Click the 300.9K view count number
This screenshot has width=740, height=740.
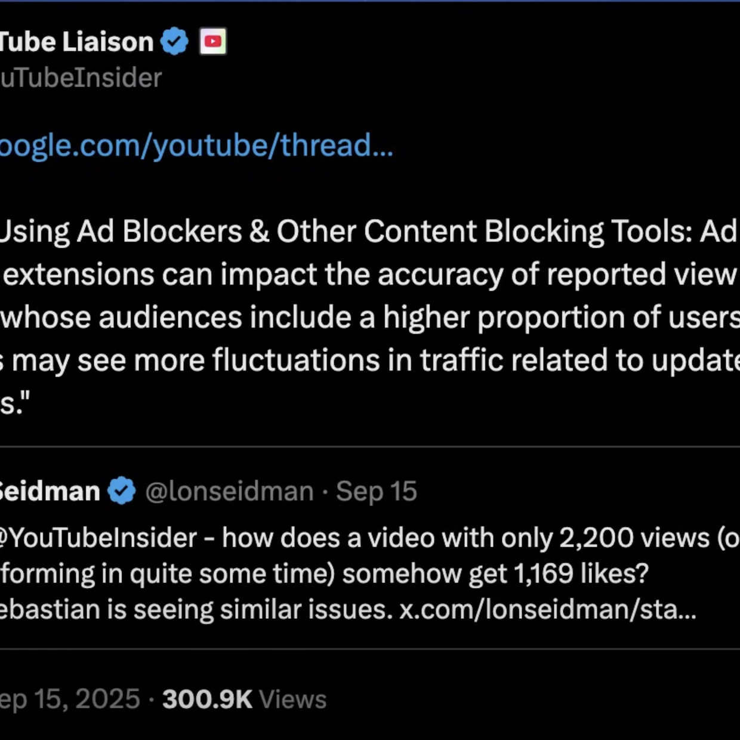pyautogui.click(x=208, y=699)
